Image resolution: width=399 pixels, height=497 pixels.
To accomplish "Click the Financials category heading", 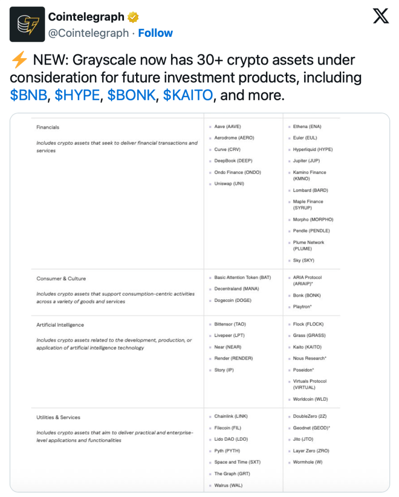I will tap(48, 127).
